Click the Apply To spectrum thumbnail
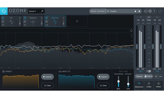Viewport: 164px width, 98px height. [x=77, y=81]
